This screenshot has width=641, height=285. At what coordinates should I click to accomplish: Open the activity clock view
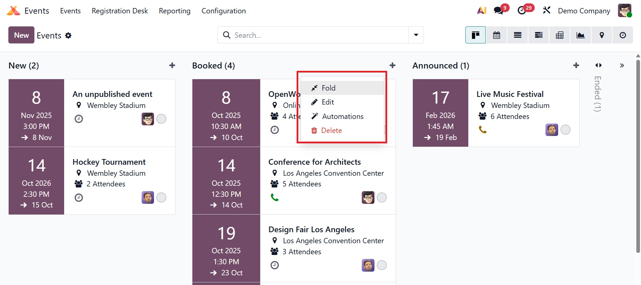click(x=623, y=35)
